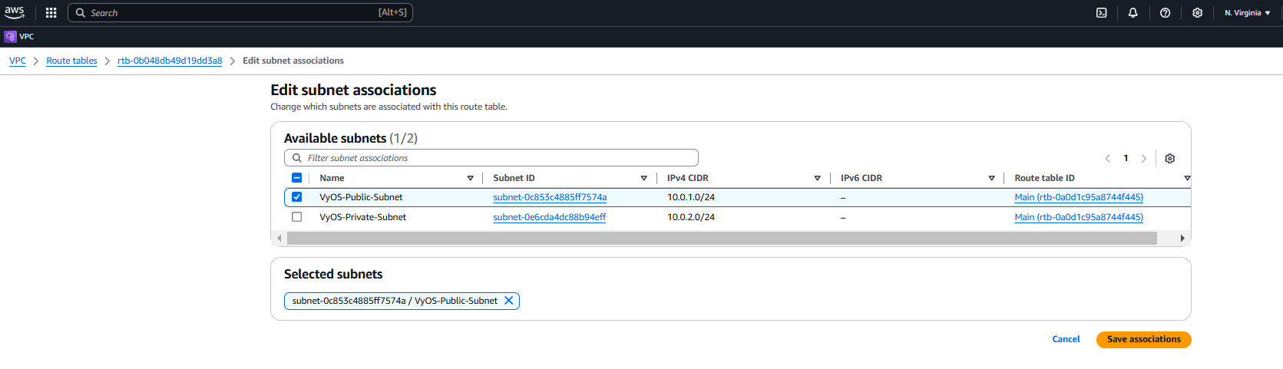Click the AWS logo home icon
Viewport: 1283px width, 369px height.
click(15, 12)
